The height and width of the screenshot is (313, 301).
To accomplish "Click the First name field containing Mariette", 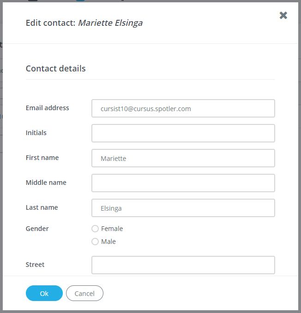I will [183, 158].
